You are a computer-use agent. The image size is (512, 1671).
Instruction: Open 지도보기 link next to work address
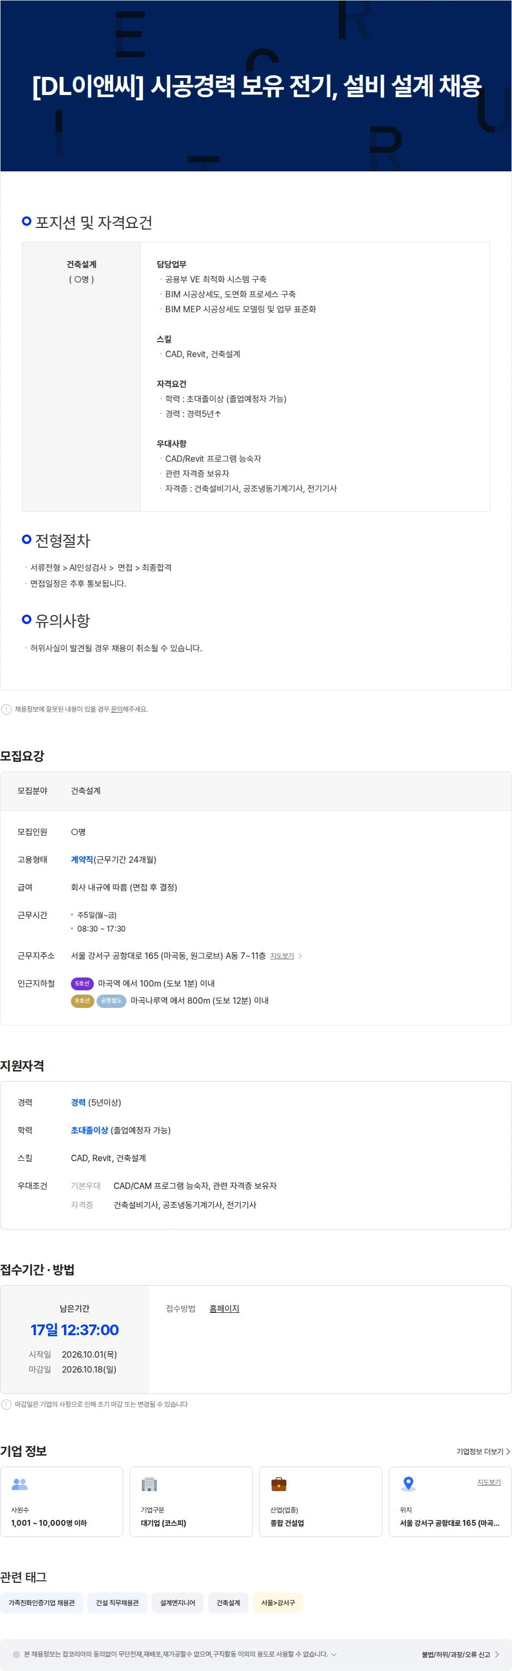pyautogui.click(x=282, y=956)
